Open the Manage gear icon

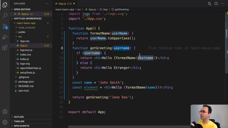click(5, 122)
